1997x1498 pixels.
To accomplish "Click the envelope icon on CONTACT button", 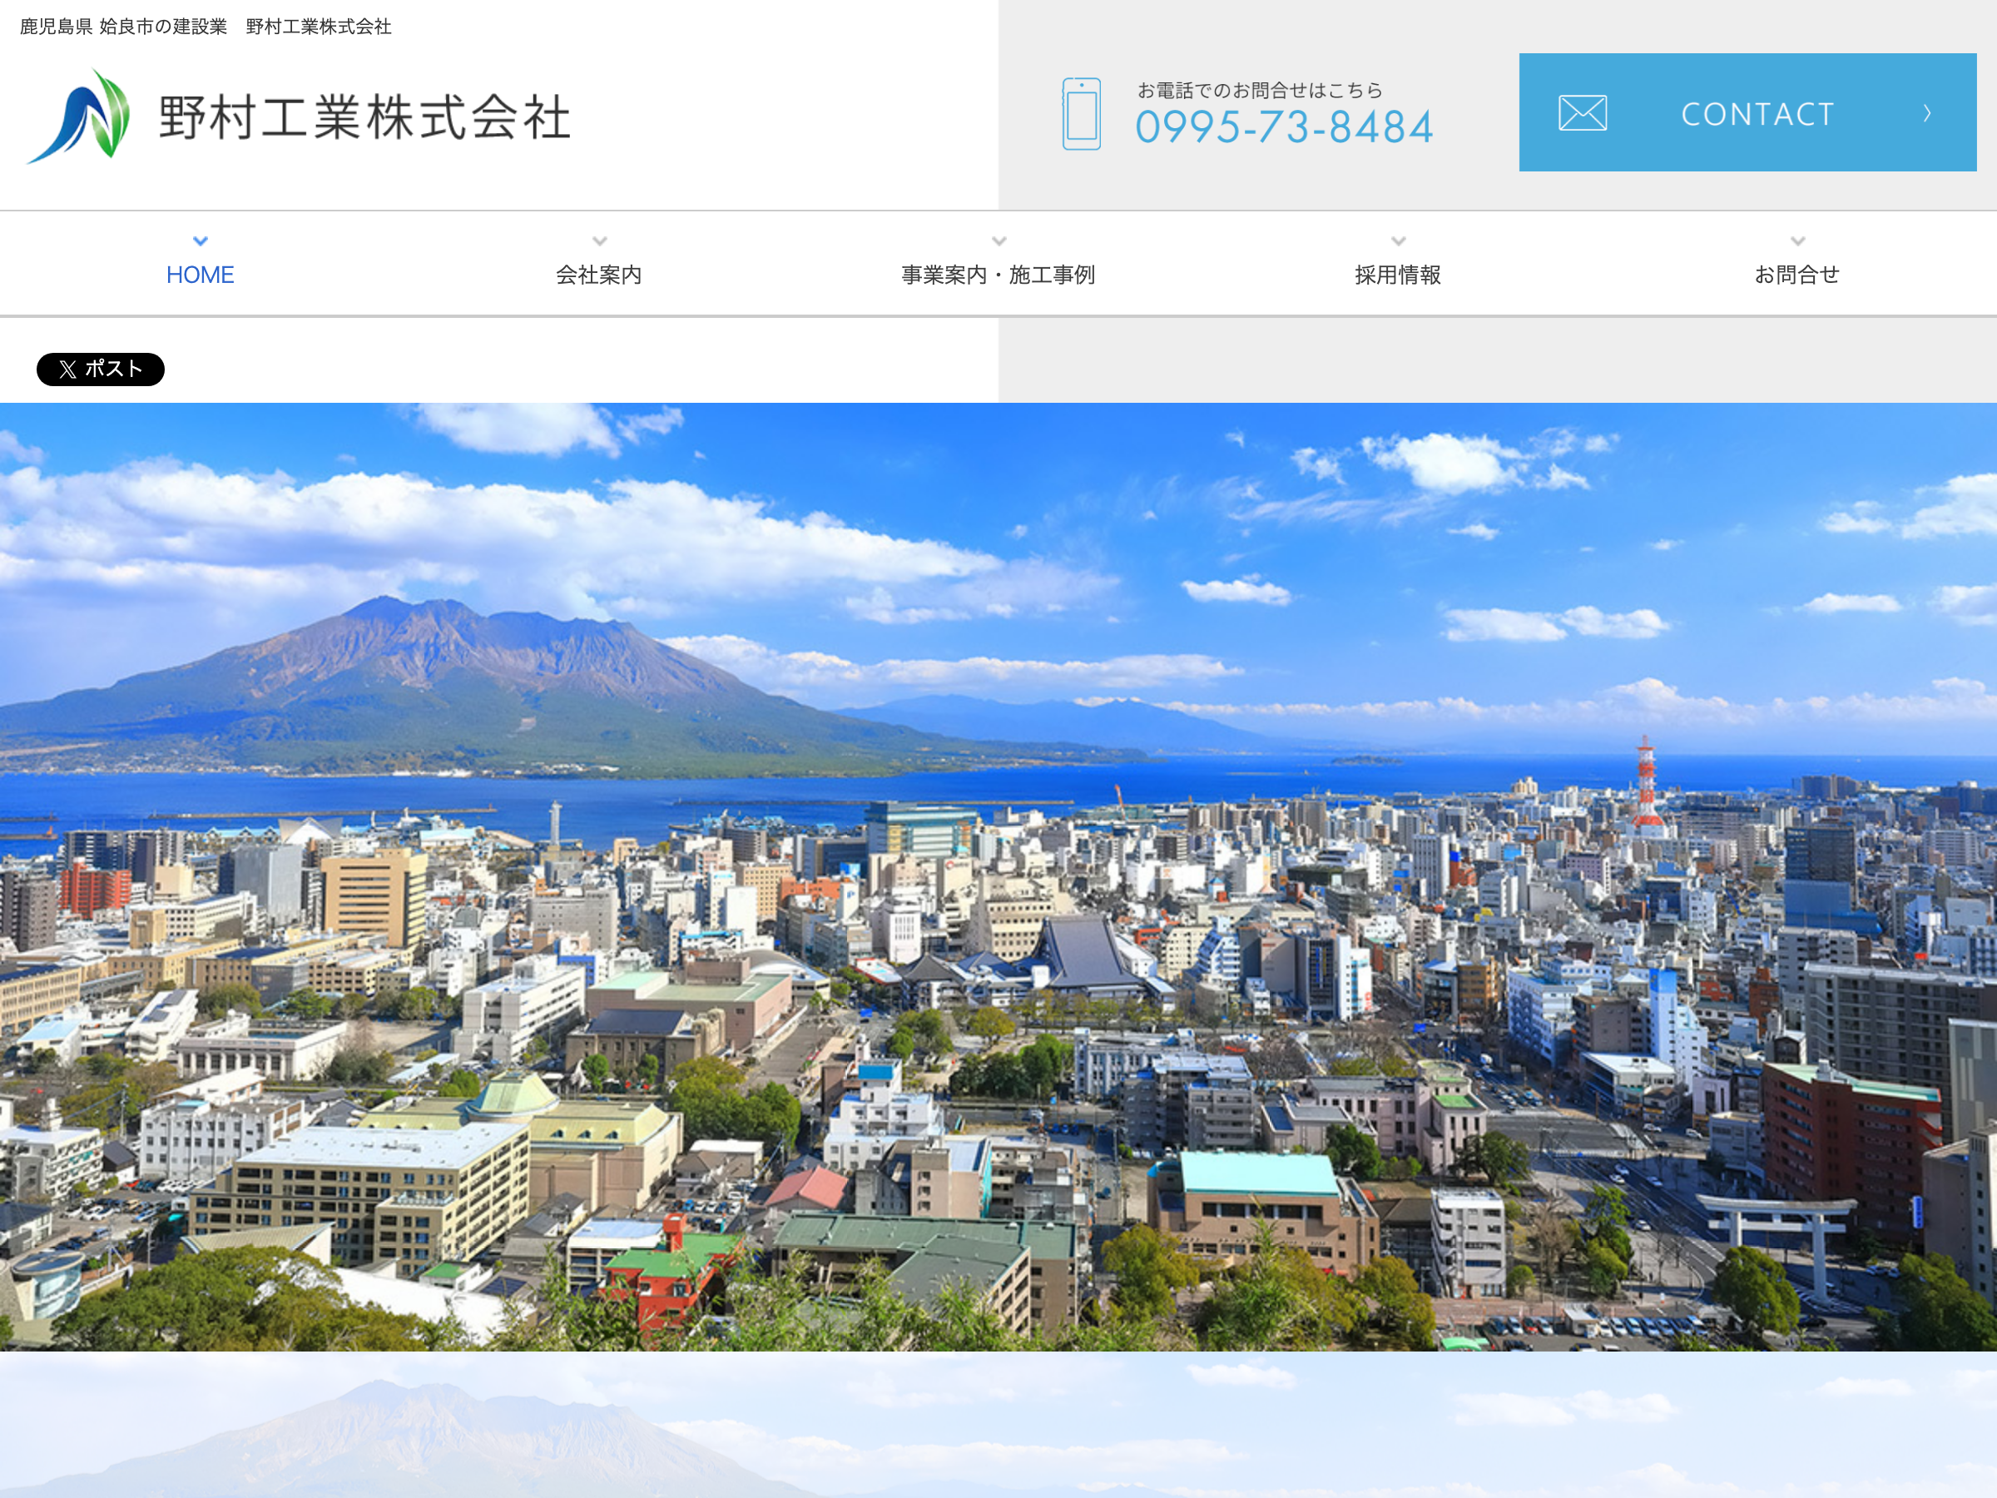I will [1582, 113].
